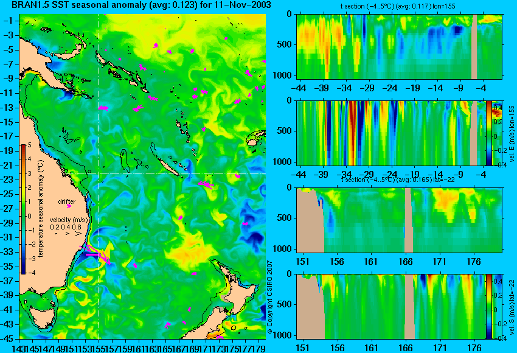The height and width of the screenshot is (353, 517).
Task: Open the temperature section plot at lat=-22
Action: point(399,220)
